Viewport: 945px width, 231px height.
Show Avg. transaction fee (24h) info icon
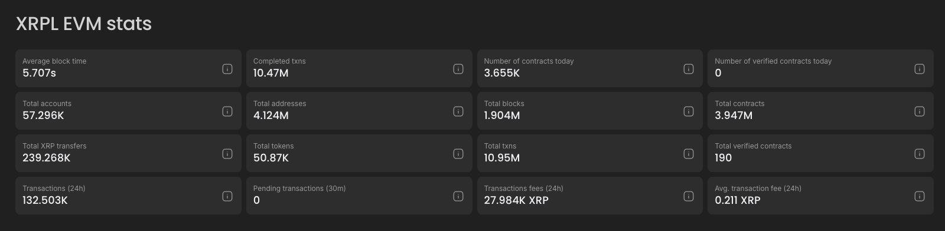pyautogui.click(x=920, y=196)
